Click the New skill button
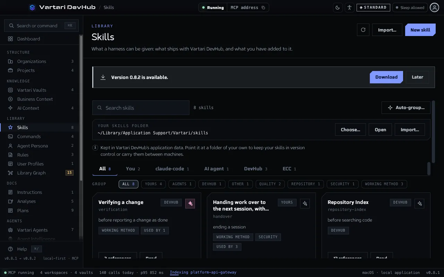 click(420, 30)
